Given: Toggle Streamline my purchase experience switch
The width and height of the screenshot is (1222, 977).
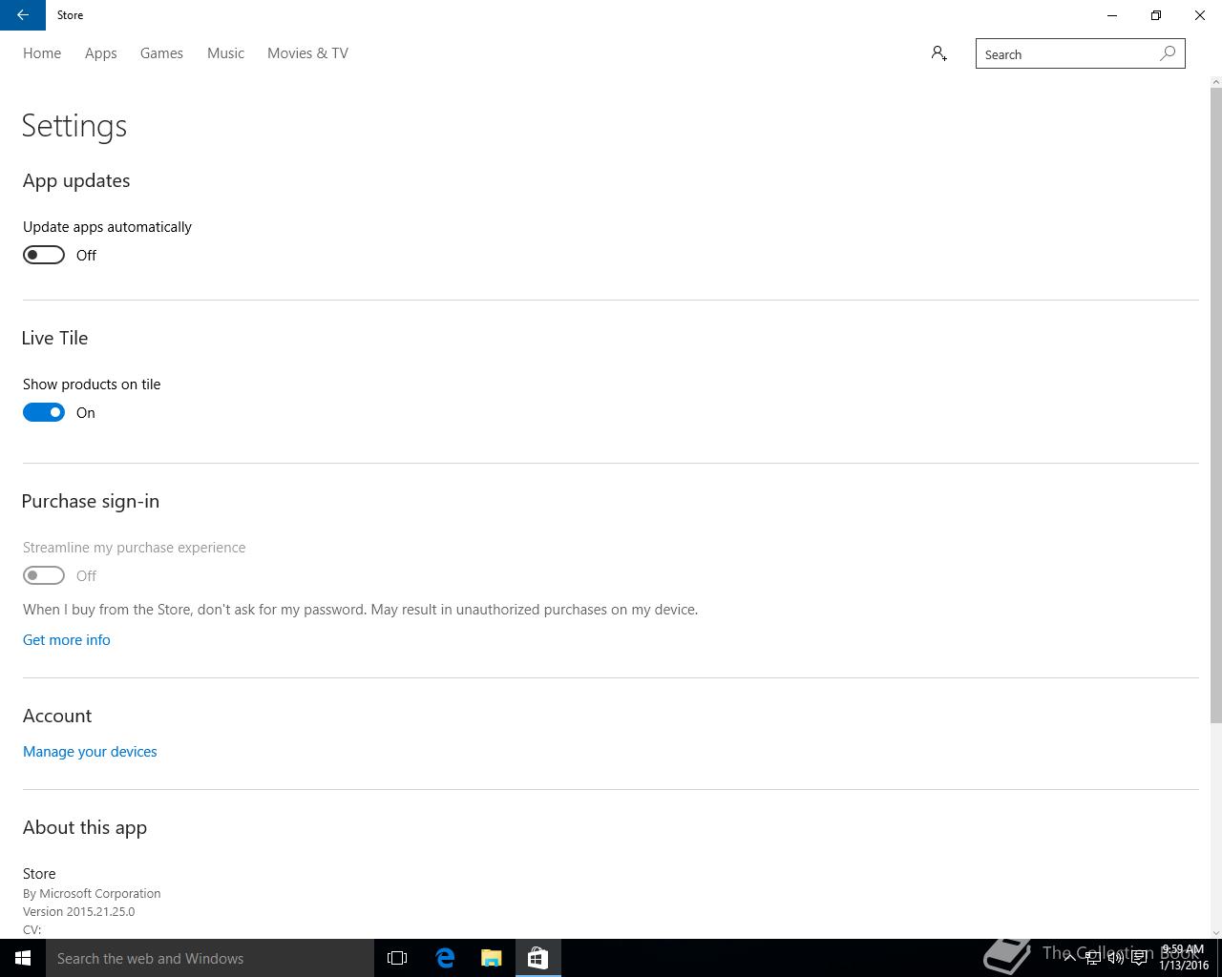Looking at the screenshot, I should pyautogui.click(x=44, y=575).
